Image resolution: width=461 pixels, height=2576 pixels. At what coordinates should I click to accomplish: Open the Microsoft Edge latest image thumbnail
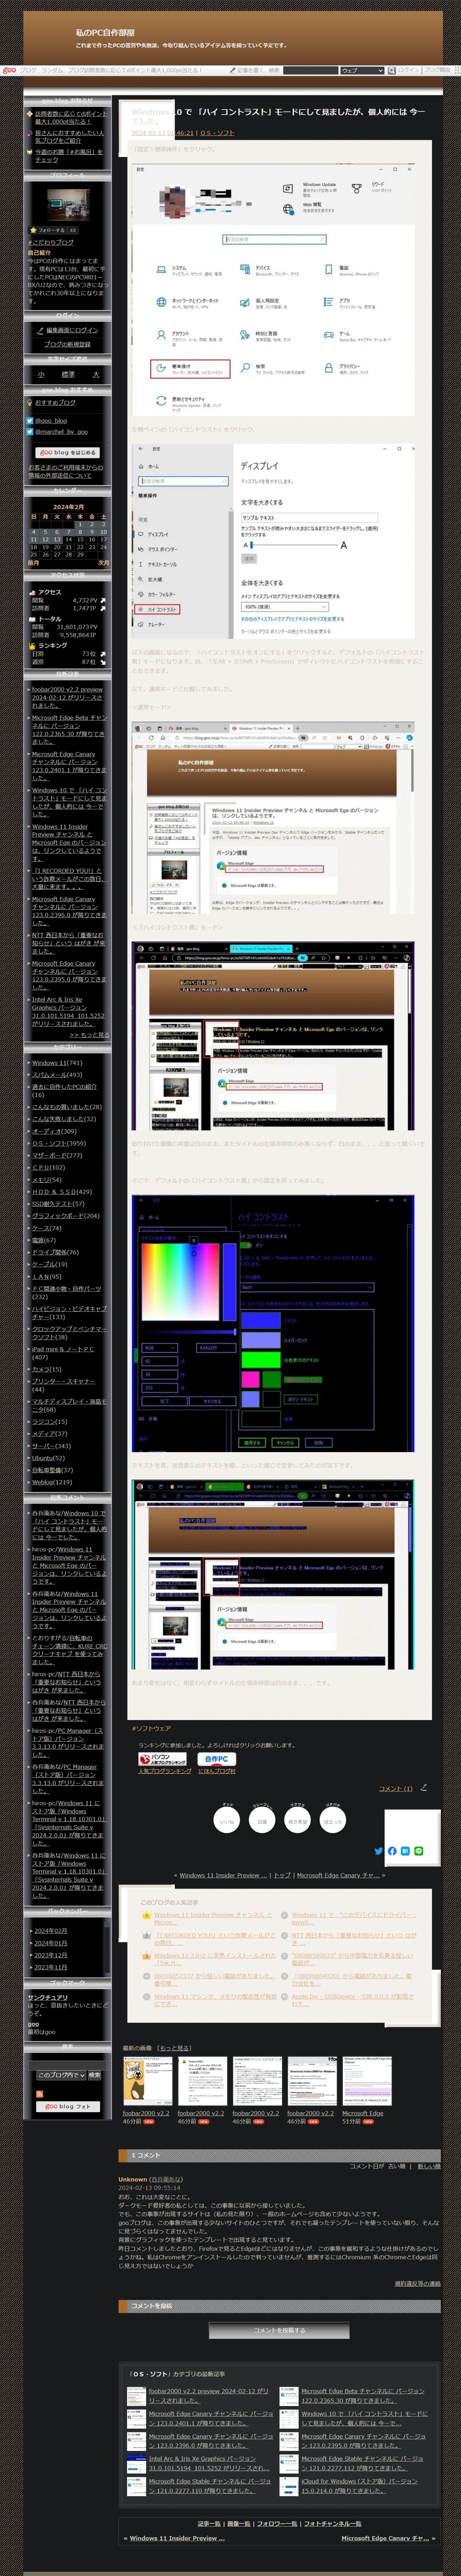367,2081
